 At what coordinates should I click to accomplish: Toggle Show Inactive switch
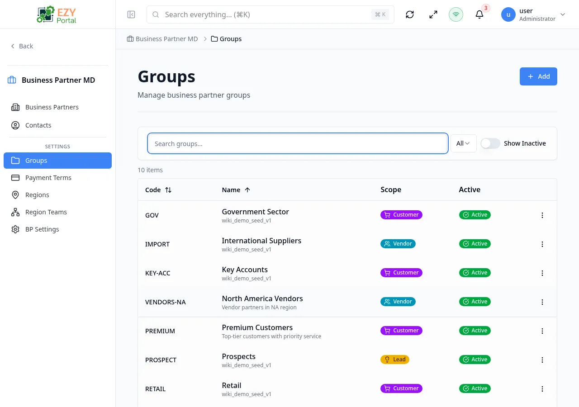(x=490, y=143)
